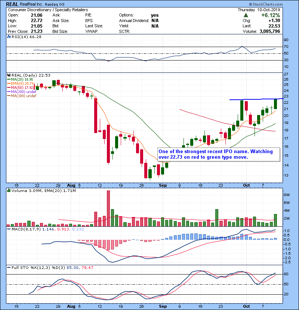Click the SCTR label
299x310 pixels.
tap(124, 31)
